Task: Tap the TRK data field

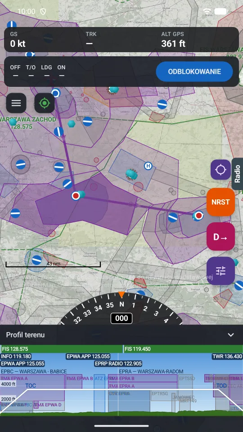Action: click(x=91, y=40)
